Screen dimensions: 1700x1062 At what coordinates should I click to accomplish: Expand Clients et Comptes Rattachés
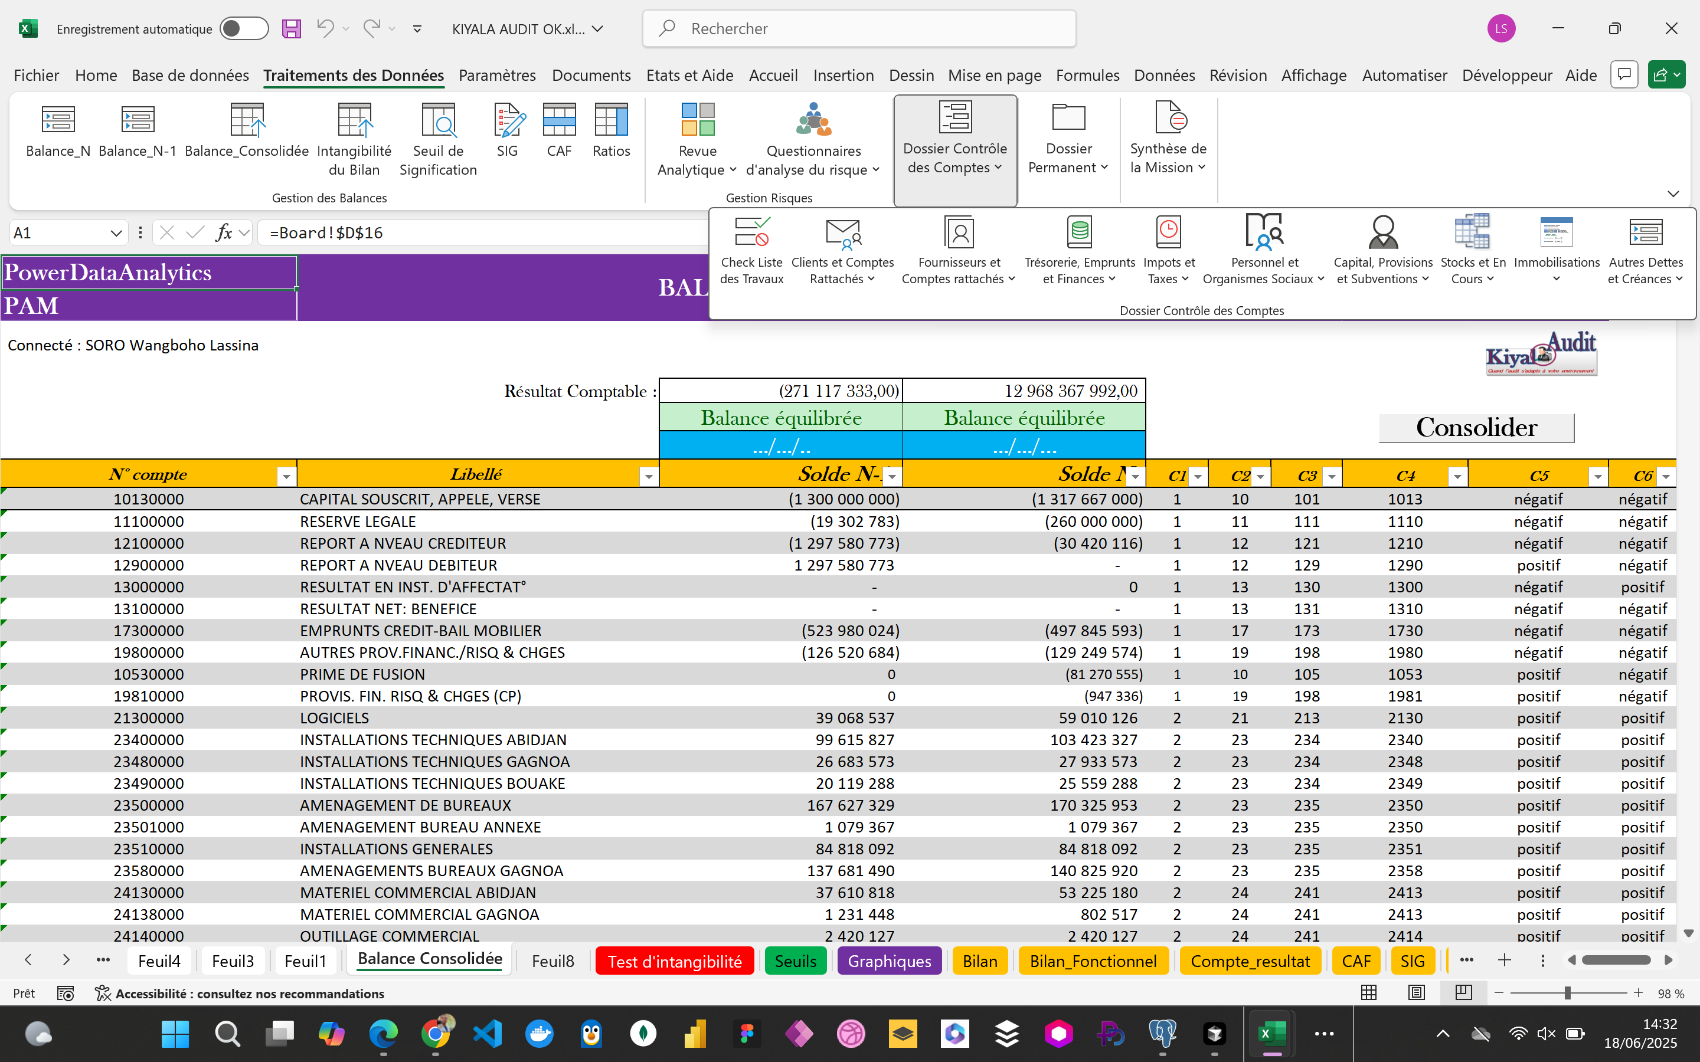[x=842, y=250]
